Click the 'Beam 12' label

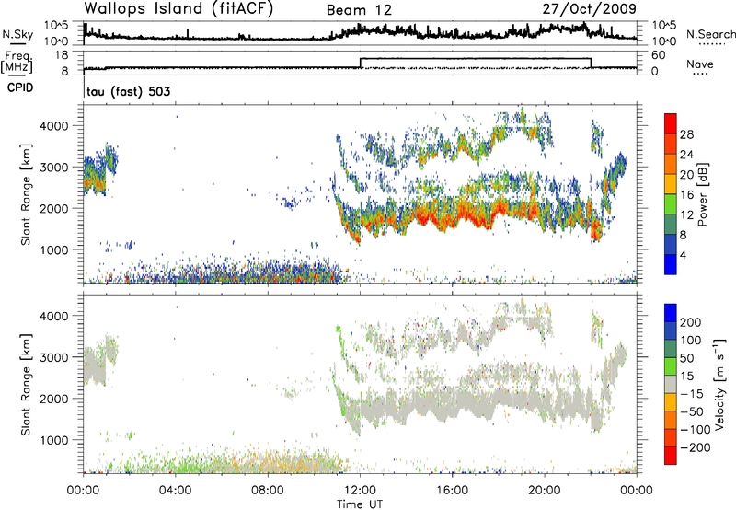pos(359,10)
